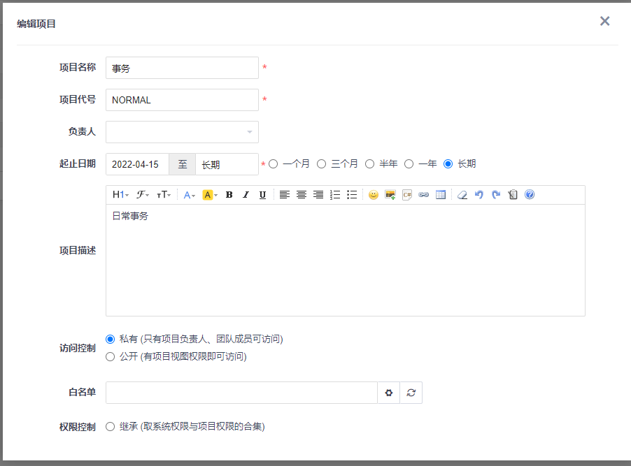631x466 pixels.
Task: Open the editor help icon
Action: pos(530,195)
